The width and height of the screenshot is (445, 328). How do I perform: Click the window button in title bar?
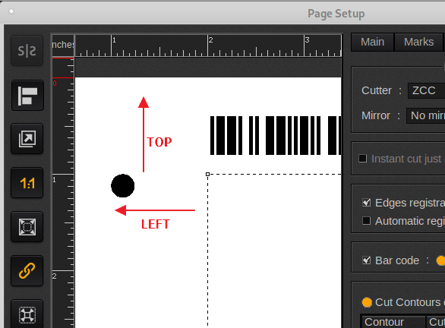tap(11, 11)
